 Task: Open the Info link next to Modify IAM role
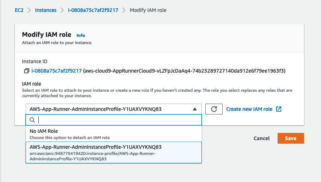(x=81, y=35)
